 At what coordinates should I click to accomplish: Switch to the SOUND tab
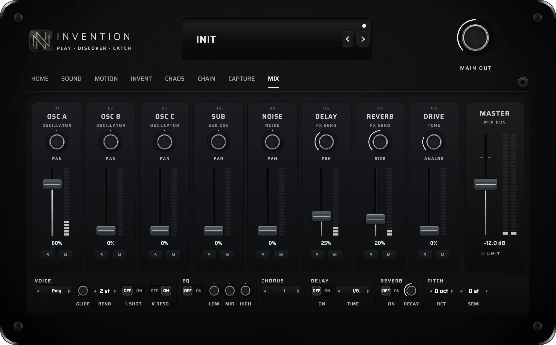(x=71, y=79)
